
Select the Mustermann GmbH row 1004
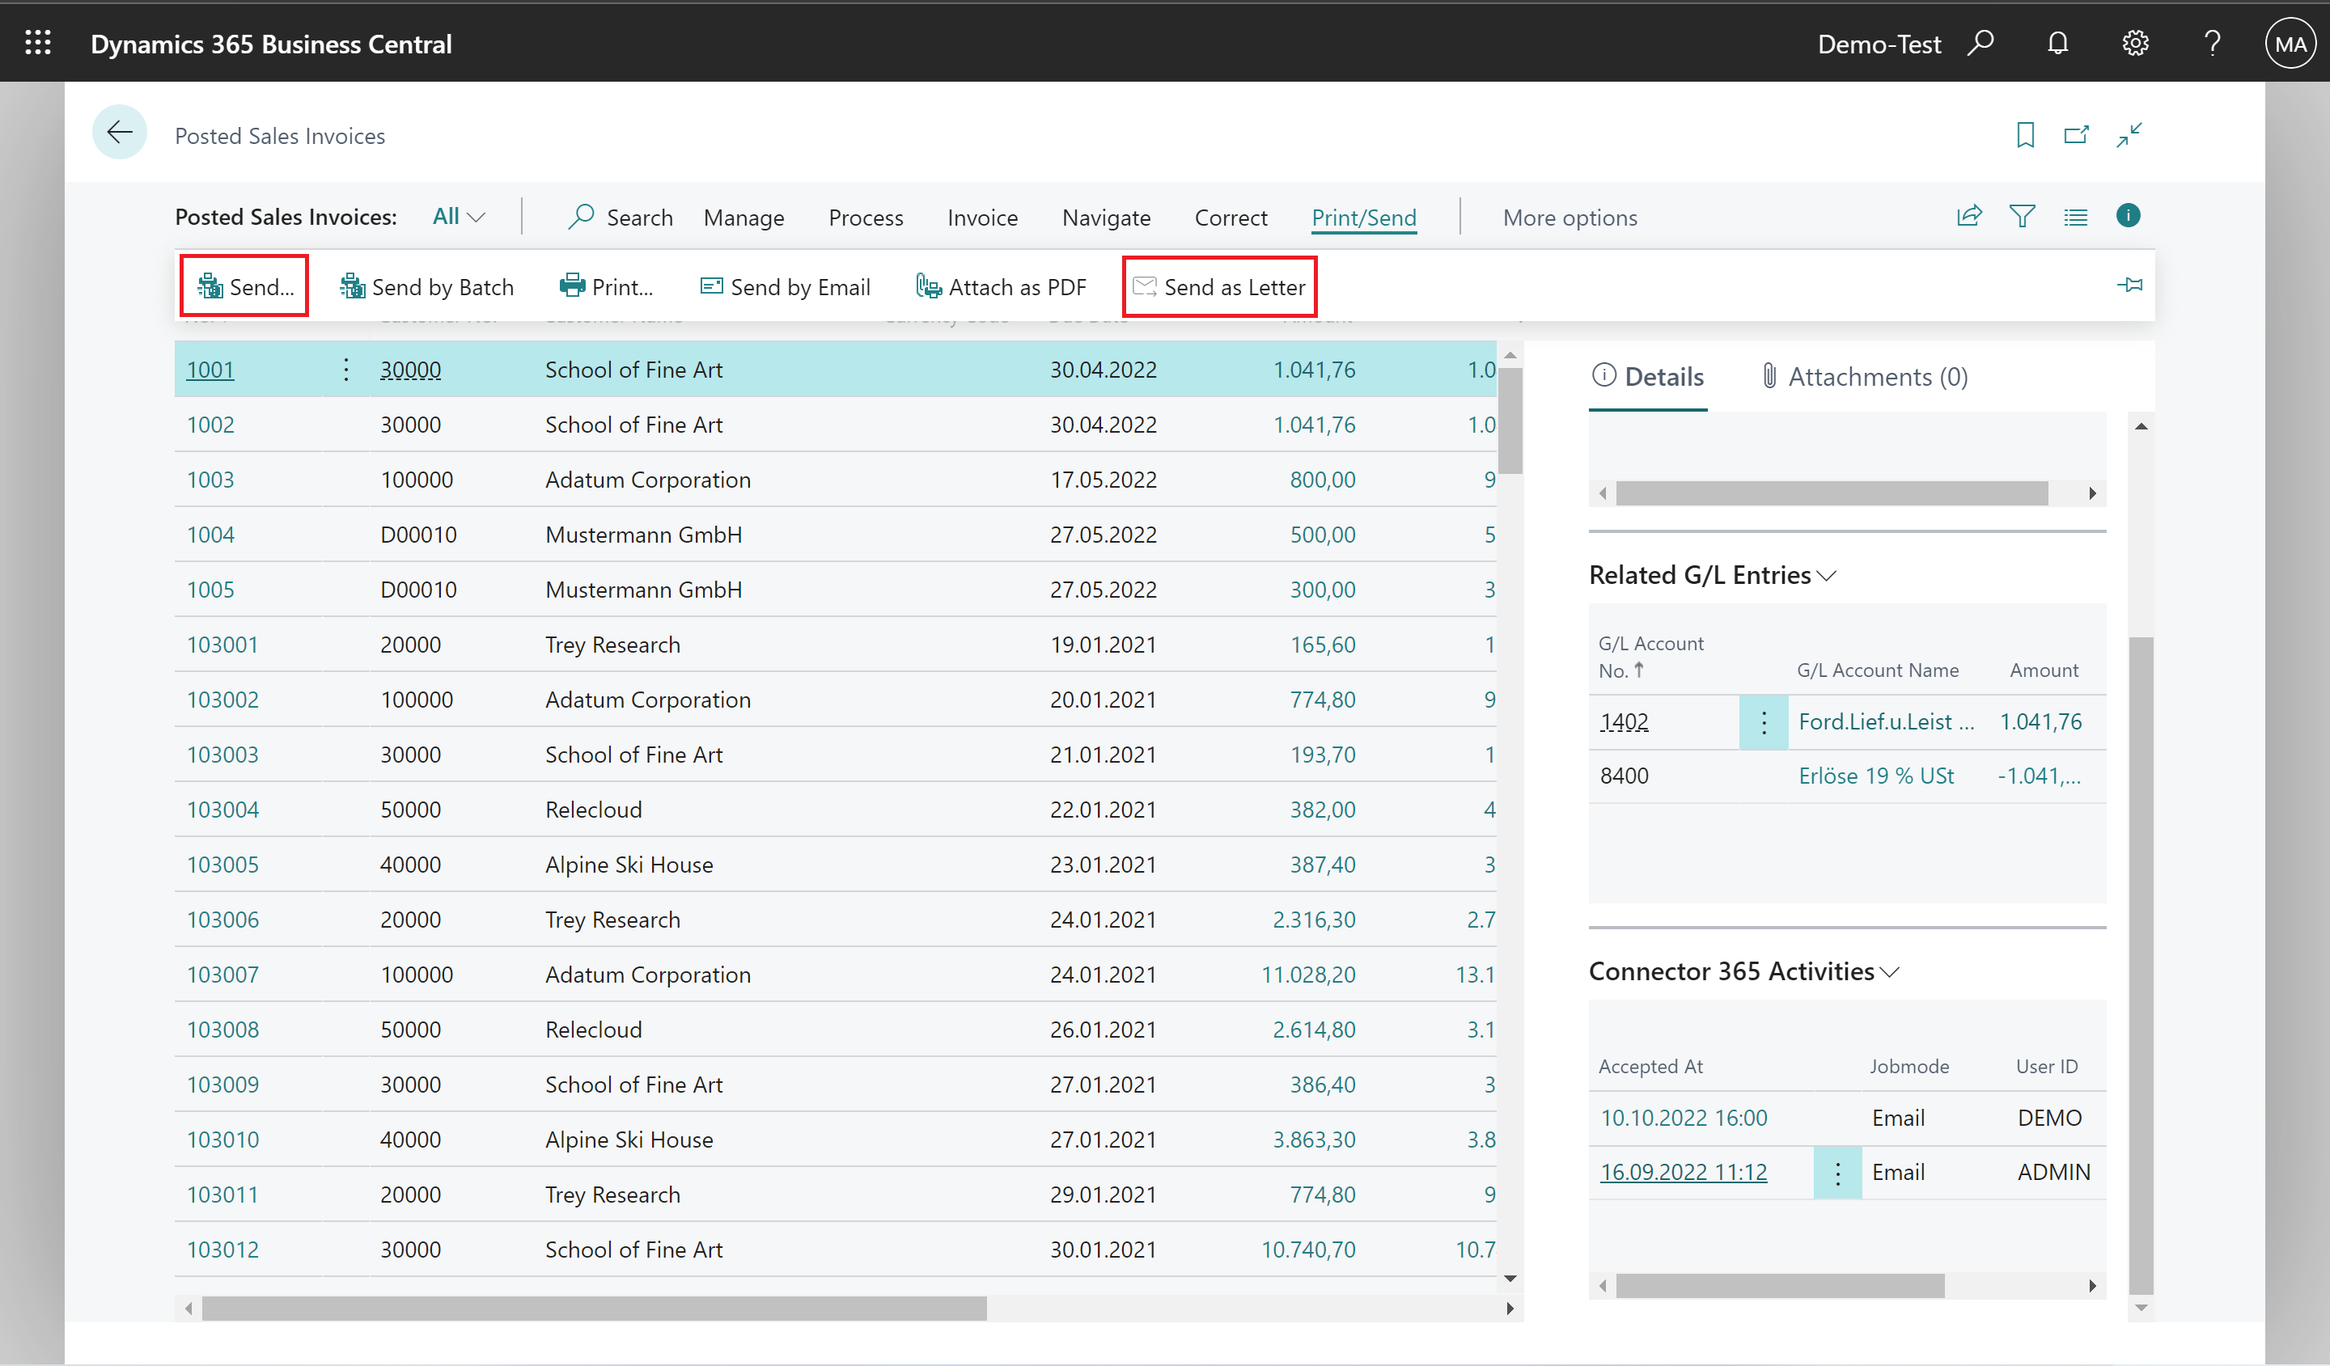click(835, 535)
